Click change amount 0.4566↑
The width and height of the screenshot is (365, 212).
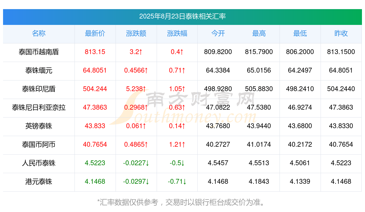coord(136,70)
